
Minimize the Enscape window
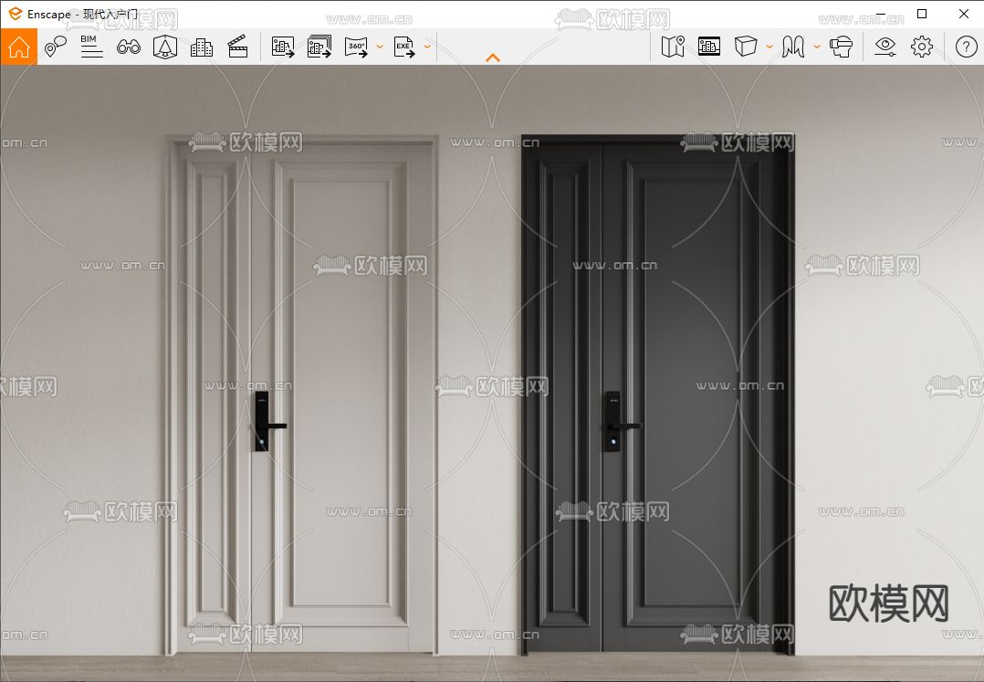(x=881, y=14)
